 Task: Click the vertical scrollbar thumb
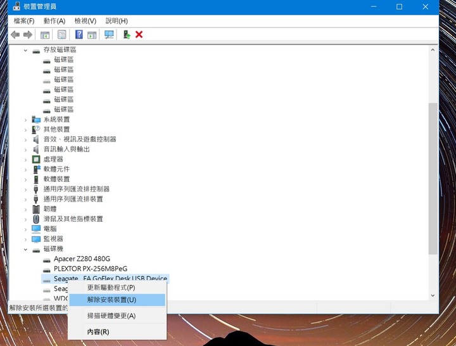(433, 178)
